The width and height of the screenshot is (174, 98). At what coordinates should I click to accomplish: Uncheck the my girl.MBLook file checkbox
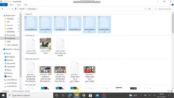tap(26, 17)
